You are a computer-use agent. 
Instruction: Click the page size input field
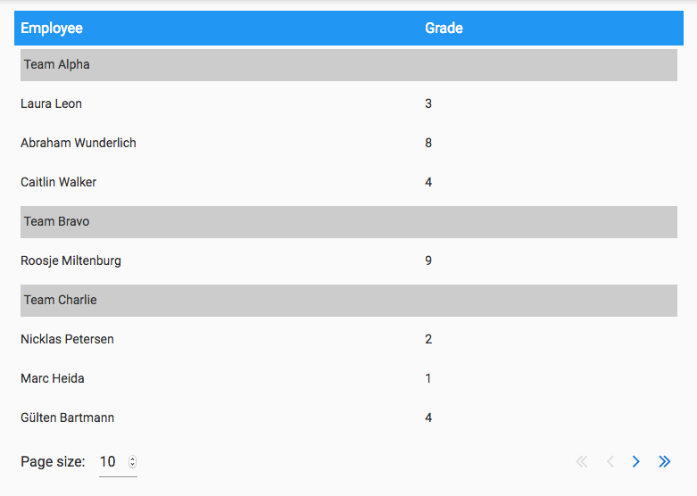[111, 462]
